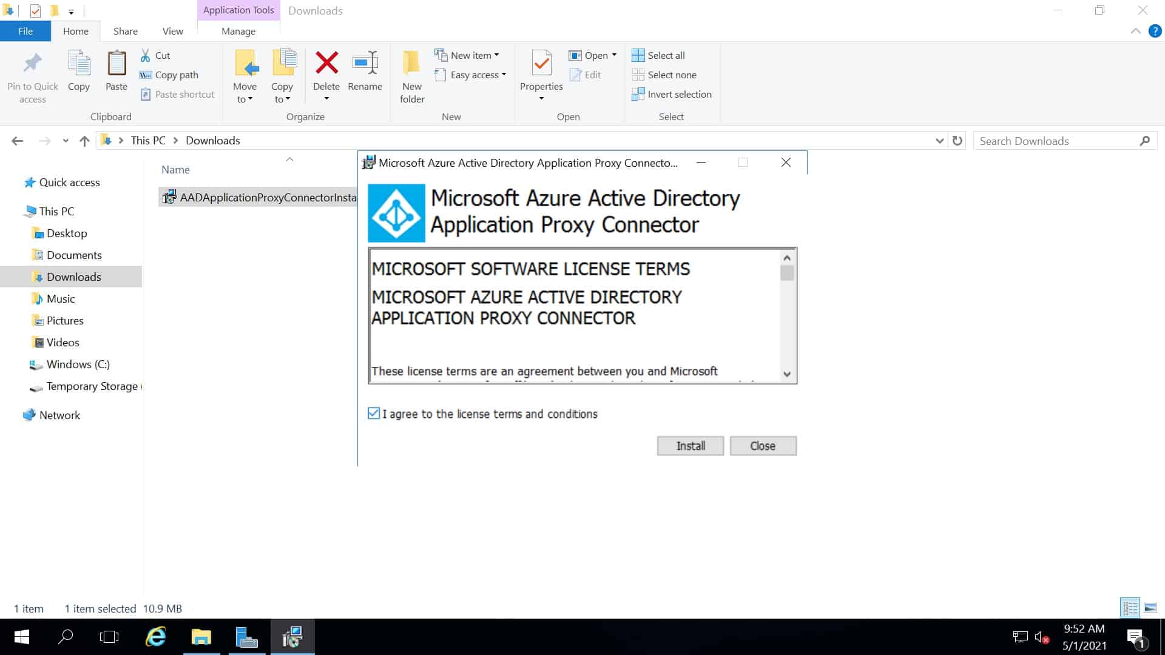Image resolution: width=1165 pixels, height=655 pixels.
Task: Click This PC in the address breadcrumb
Action: (148, 141)
